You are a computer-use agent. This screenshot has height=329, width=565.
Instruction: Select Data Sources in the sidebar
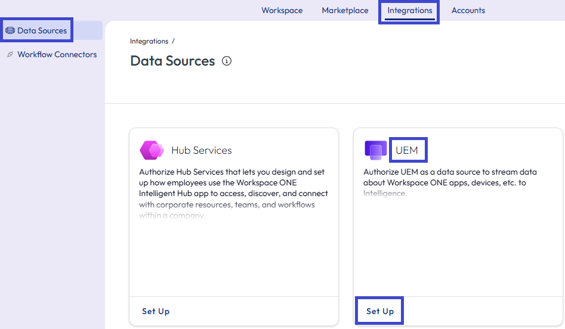51,30
